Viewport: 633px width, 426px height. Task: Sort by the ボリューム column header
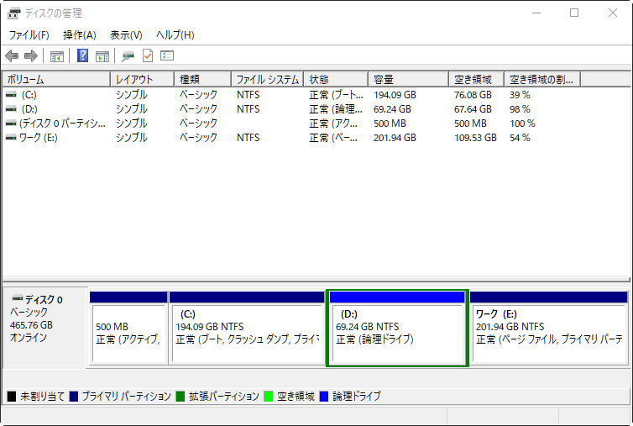pyautogui.click(x=56, y=79)
